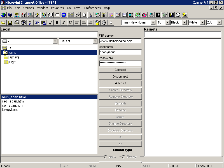Click the printer icon in the toolbar
Image resolution: width=224 pixels, height=168 pixels.
pyautogui.click(x=17, y=23)
